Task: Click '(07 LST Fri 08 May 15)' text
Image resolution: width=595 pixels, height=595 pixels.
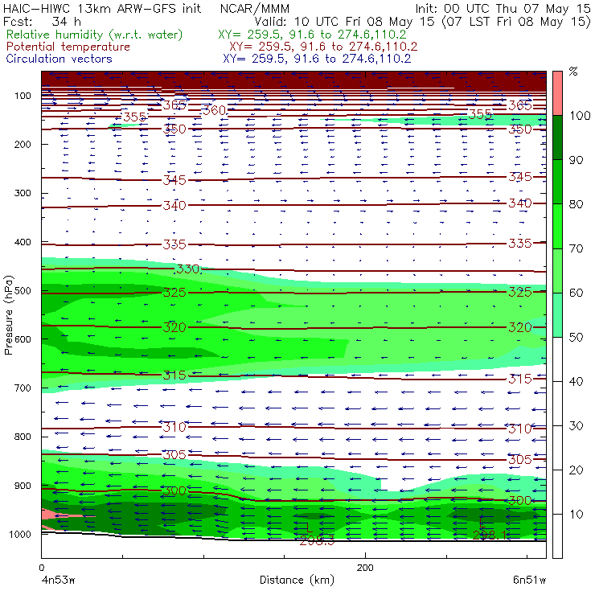Action: (x=516, y=22)
